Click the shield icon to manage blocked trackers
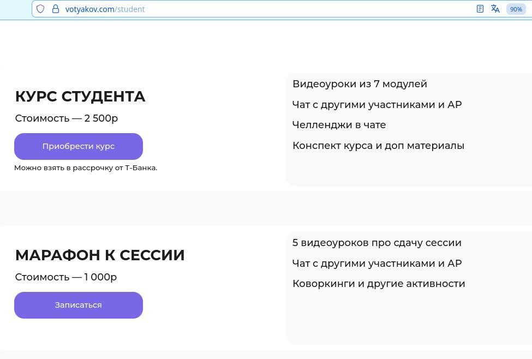532x359 pixels. [40, 9]
